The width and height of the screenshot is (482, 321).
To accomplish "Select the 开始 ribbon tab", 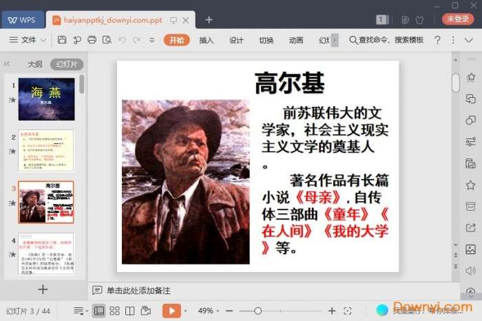I will 176,40.
